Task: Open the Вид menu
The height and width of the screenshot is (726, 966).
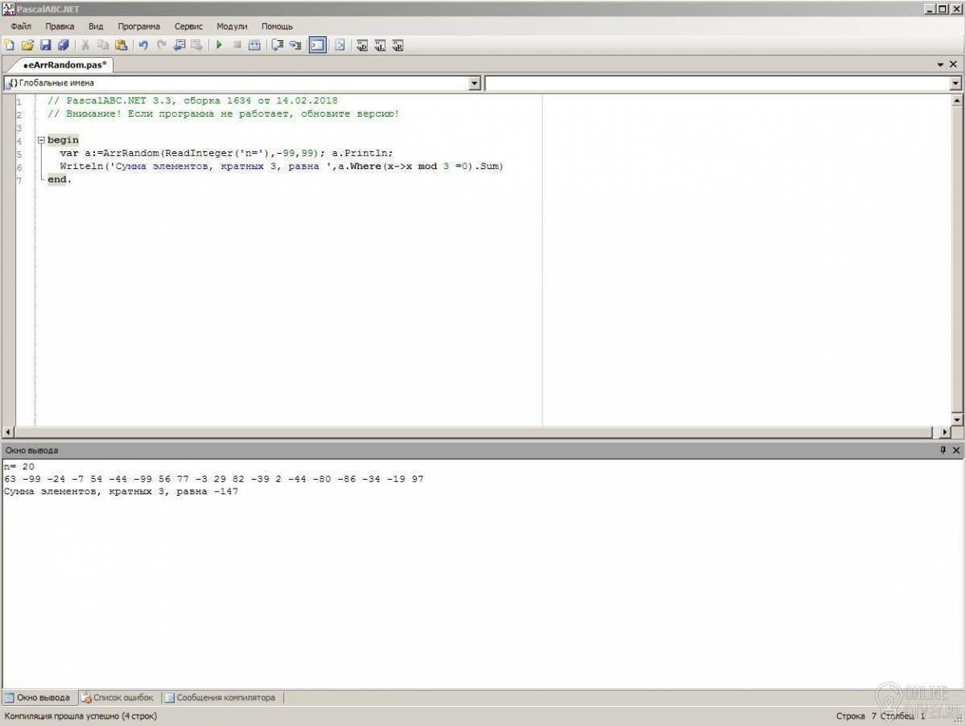Action: (x=96, y=27)
